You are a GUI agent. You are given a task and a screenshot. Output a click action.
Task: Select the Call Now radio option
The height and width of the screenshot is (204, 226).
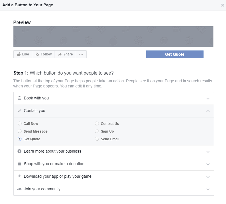pos(20,124)
